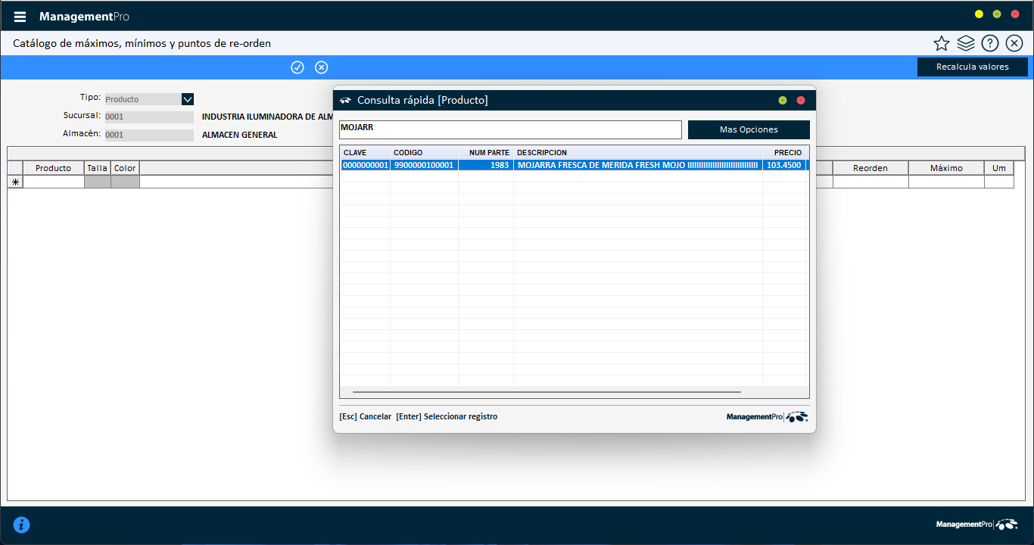1034x545 pixels.
Task: Confirm changes with the checkmark toolbar icon
Action: [x=297, y=67]
